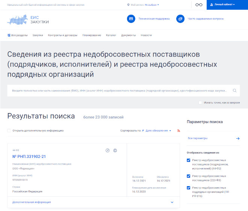Open the Новости menu item
The image size is (248, 211).
pos(146,35)
